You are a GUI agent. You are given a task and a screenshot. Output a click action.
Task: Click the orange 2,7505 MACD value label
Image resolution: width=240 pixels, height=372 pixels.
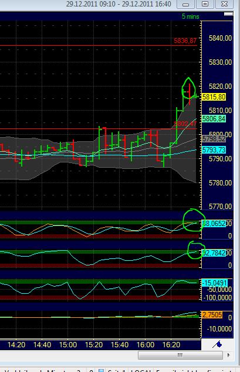pos(212,315)
